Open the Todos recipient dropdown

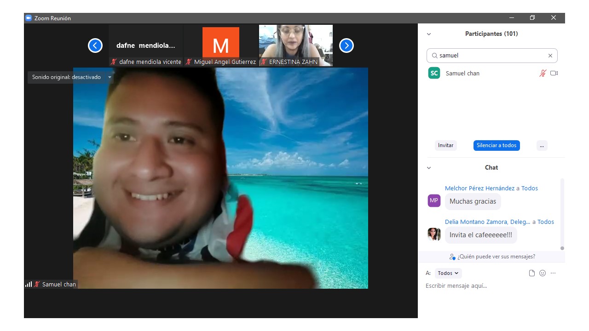[x=448, y=273]
